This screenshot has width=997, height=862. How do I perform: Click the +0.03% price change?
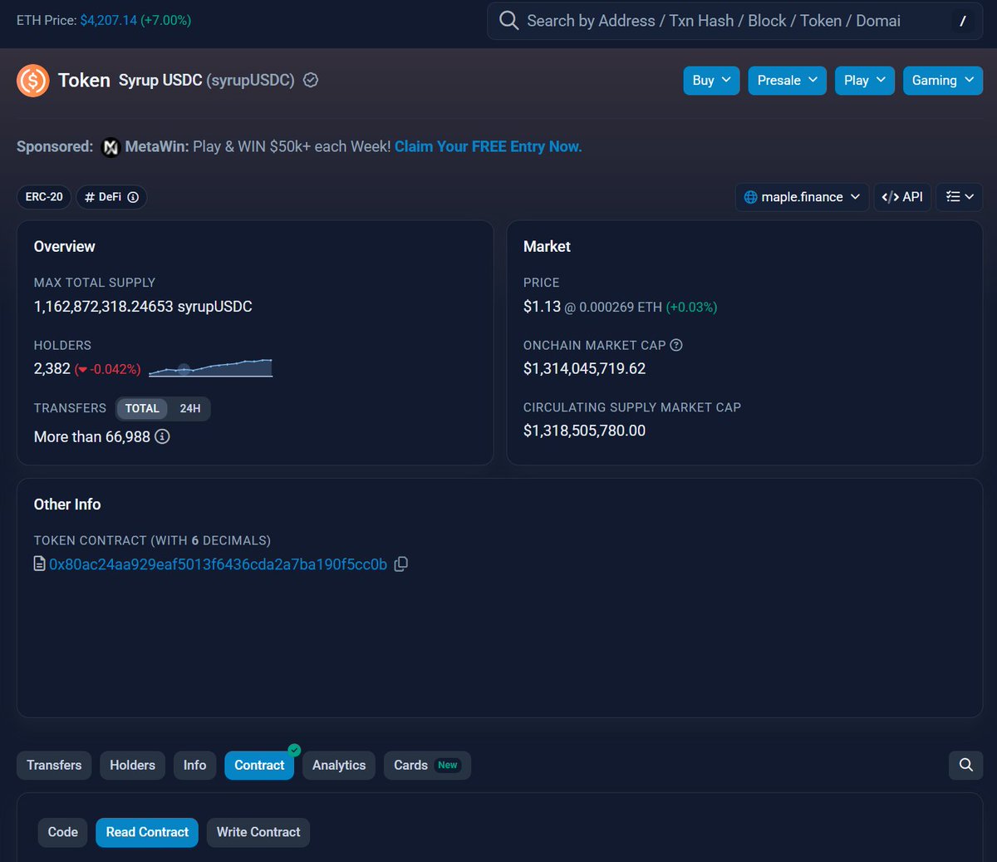tap(691, 307)
